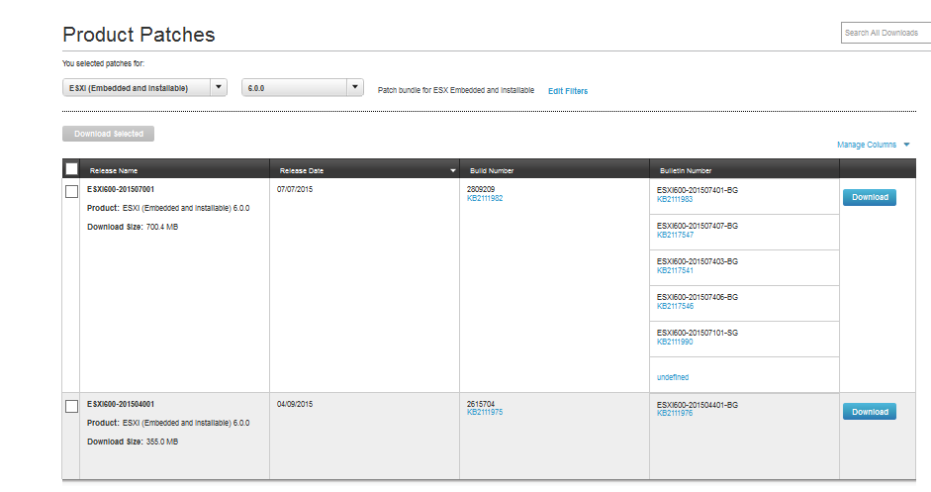Select the release name ESXi600-201504001
This screenshot has width=931, height=492.
coord(121,404)
